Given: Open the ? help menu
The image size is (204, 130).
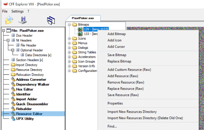Looking at the screenshot, I should (x=28, y=11).
